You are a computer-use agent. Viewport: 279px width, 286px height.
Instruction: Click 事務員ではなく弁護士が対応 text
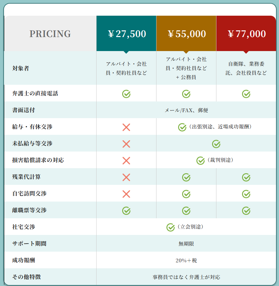pyautogui.click(x=186, y=277)
